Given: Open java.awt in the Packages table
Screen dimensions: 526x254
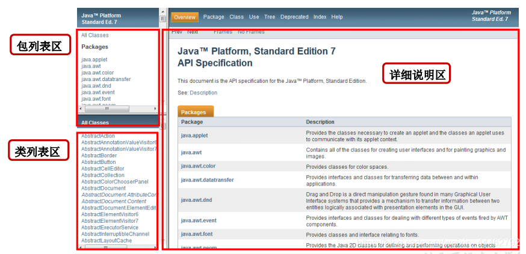Looking at the screenshot, I should (191, 153).
